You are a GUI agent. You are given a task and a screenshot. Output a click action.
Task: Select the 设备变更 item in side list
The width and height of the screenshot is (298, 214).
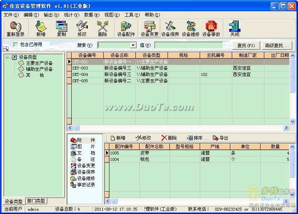pyautogui.click(x=86, y=165)
